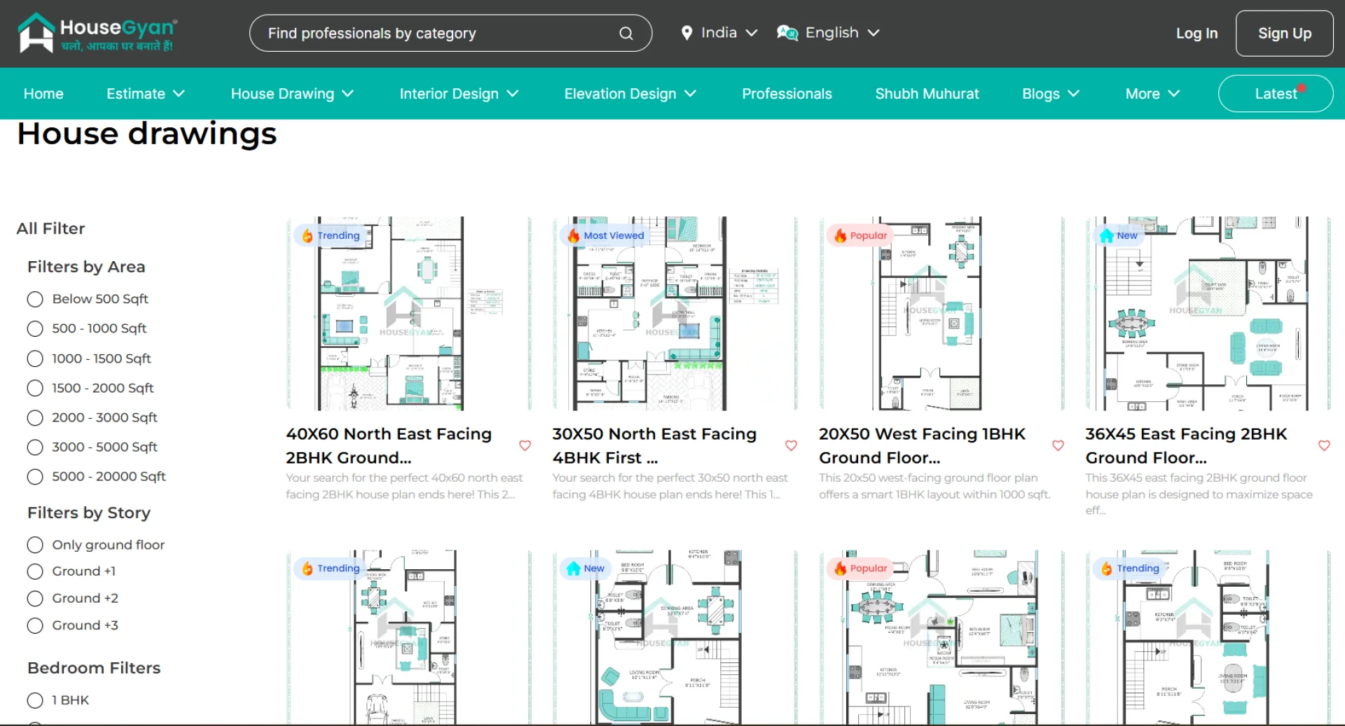
Task: Open the Interior Design dropdown
Action: pos(459,94)
